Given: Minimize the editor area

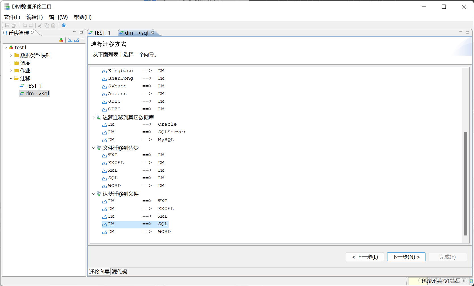Looking at the screenshot, I should [461, 32].
